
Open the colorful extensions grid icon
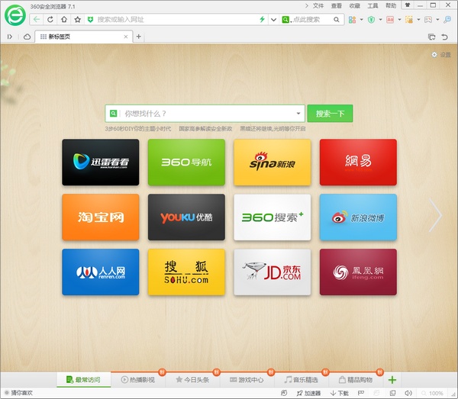[x=352, y=20]
